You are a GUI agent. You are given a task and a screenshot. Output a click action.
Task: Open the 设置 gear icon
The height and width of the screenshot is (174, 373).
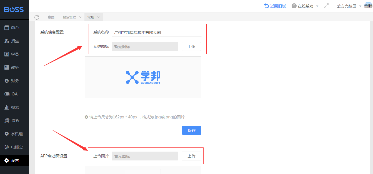(x=7, y=160)
